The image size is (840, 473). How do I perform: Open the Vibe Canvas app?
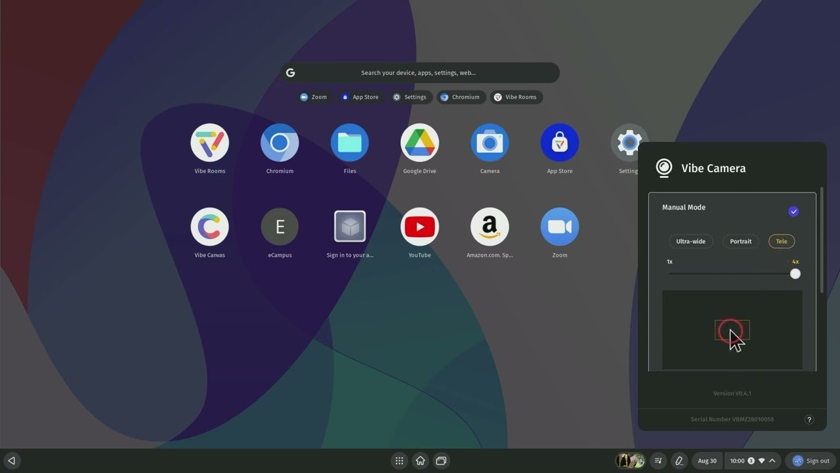pyautogui.click(x=209, y=227)
